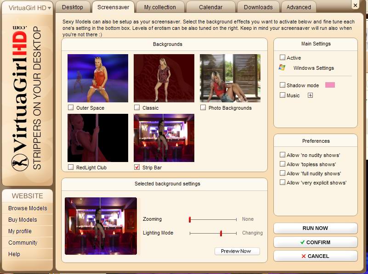This screenshot has height=274, width=368.
Task: Select the Classic background thumbnail
Action: click(x=164, y=78)
